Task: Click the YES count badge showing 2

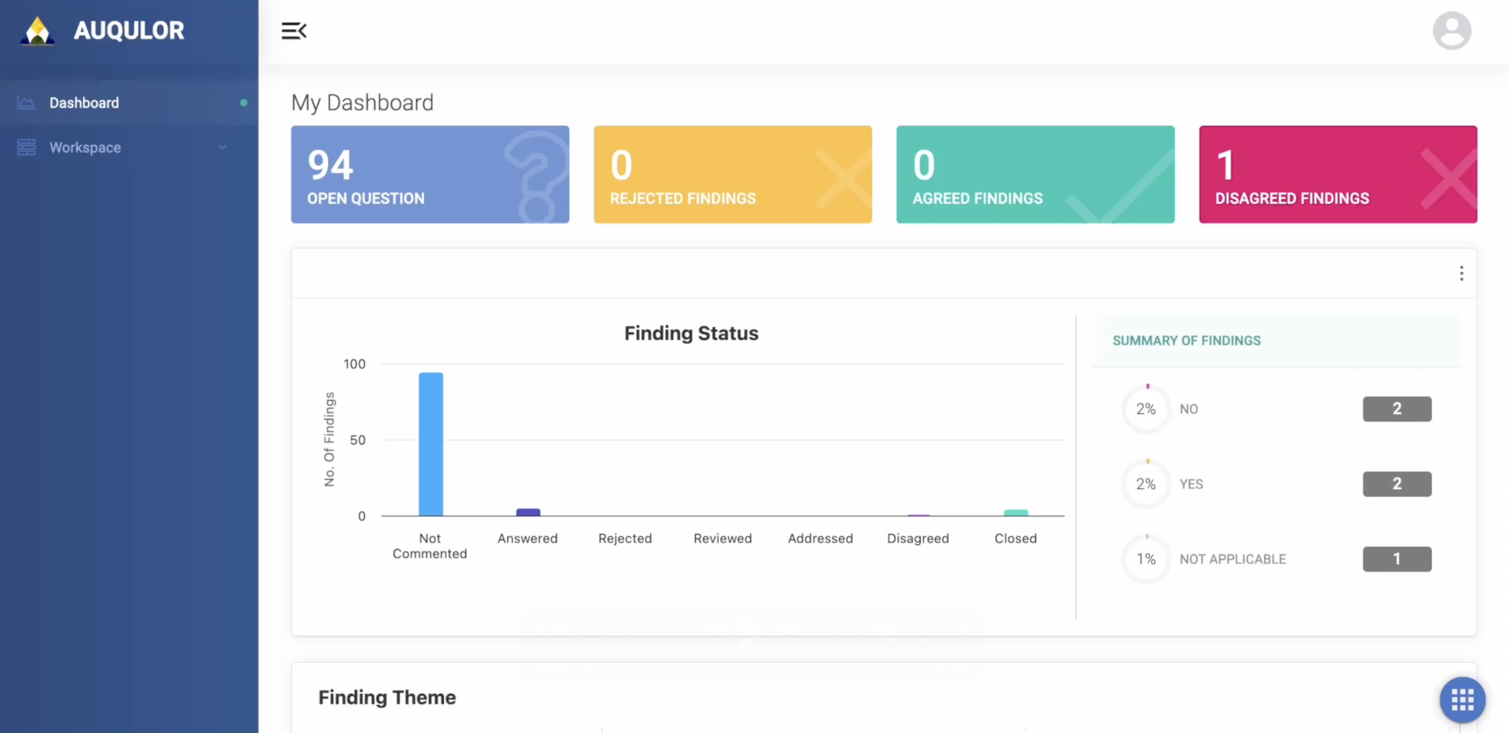Action: click(1396, 484)
